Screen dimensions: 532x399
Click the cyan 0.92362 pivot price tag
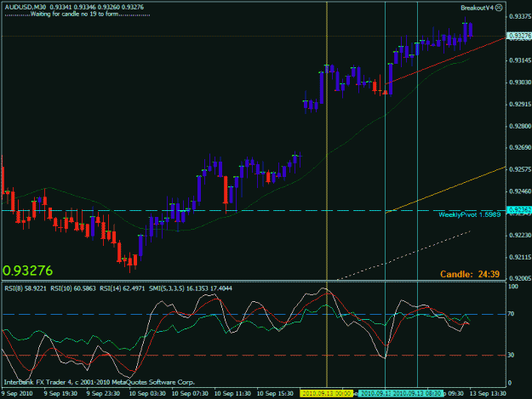518,210
